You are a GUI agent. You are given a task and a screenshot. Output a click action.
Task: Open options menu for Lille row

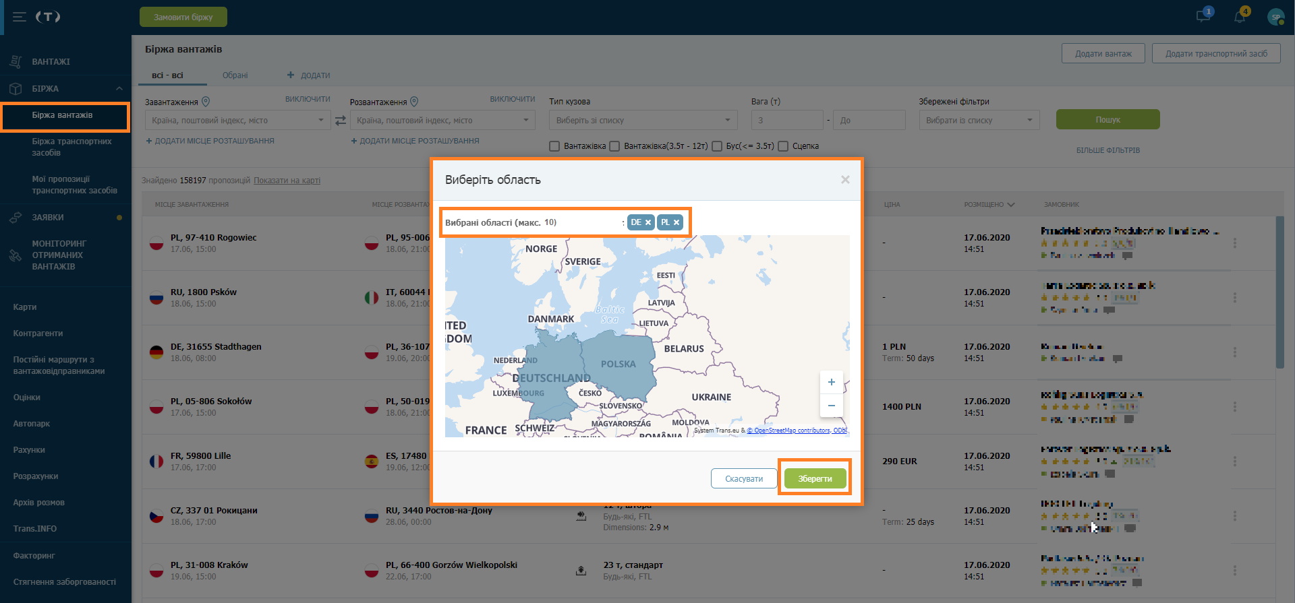pyautogui.click(x=1235, y=462)
